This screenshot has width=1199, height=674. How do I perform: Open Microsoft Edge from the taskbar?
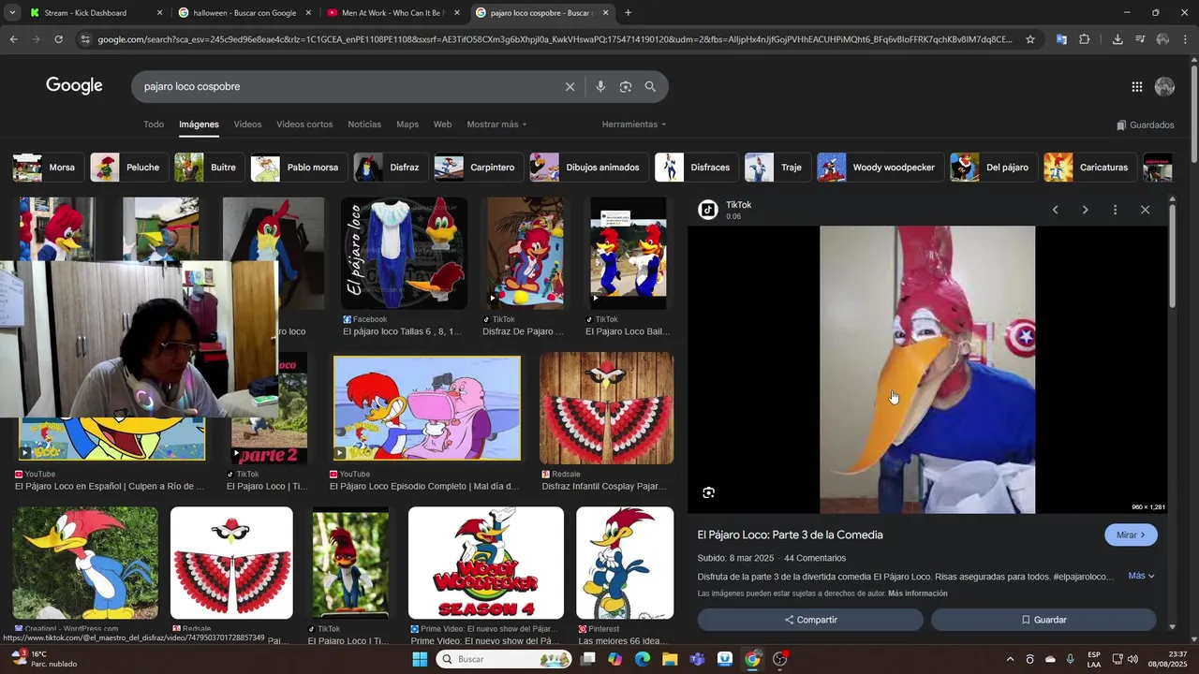click(642, 659)
